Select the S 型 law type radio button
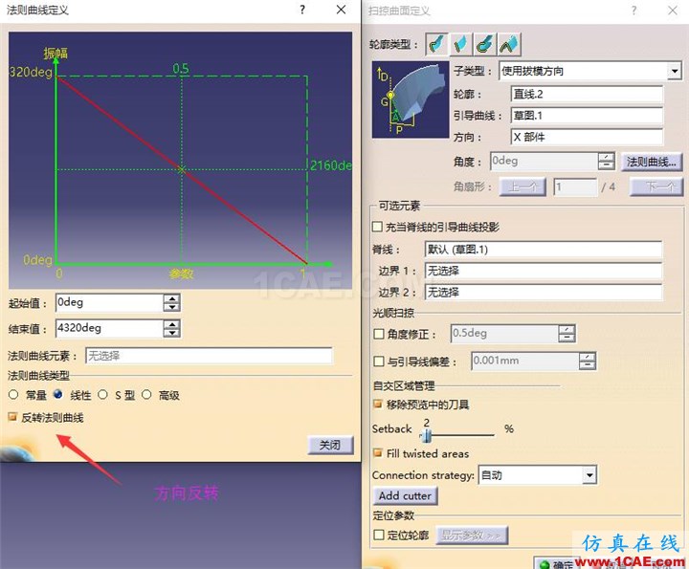Screen dimensions: 689x569 pos(102,394)
